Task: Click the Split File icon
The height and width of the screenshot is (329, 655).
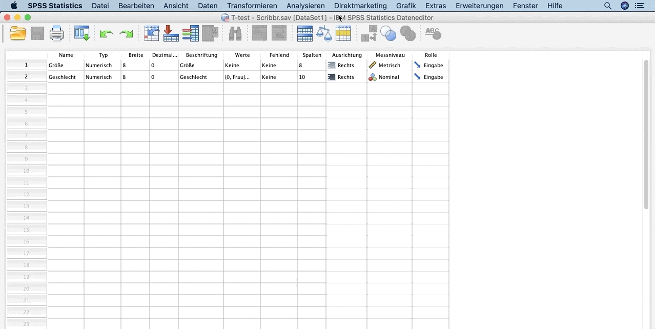Action: 305,34
